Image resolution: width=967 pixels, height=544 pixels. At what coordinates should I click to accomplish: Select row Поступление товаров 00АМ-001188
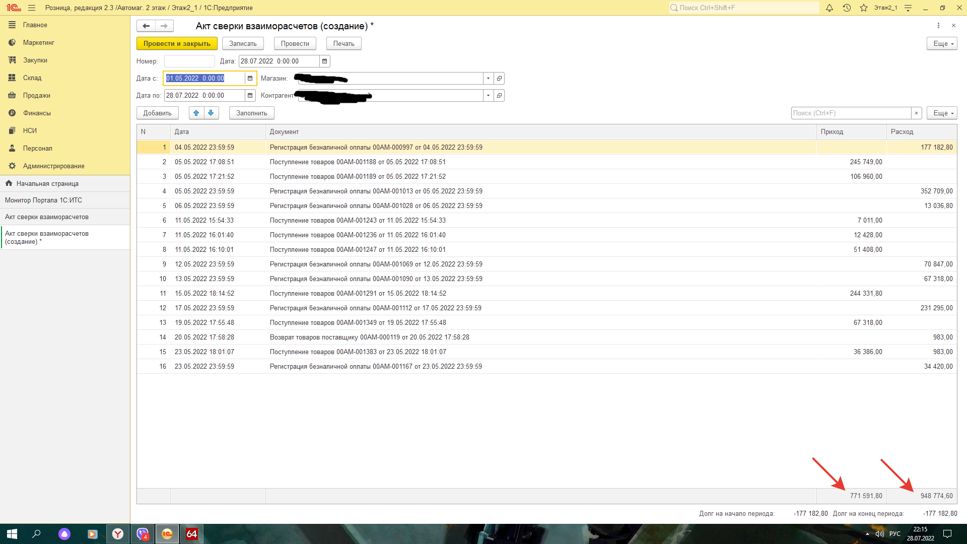click(x=546, y=162)
